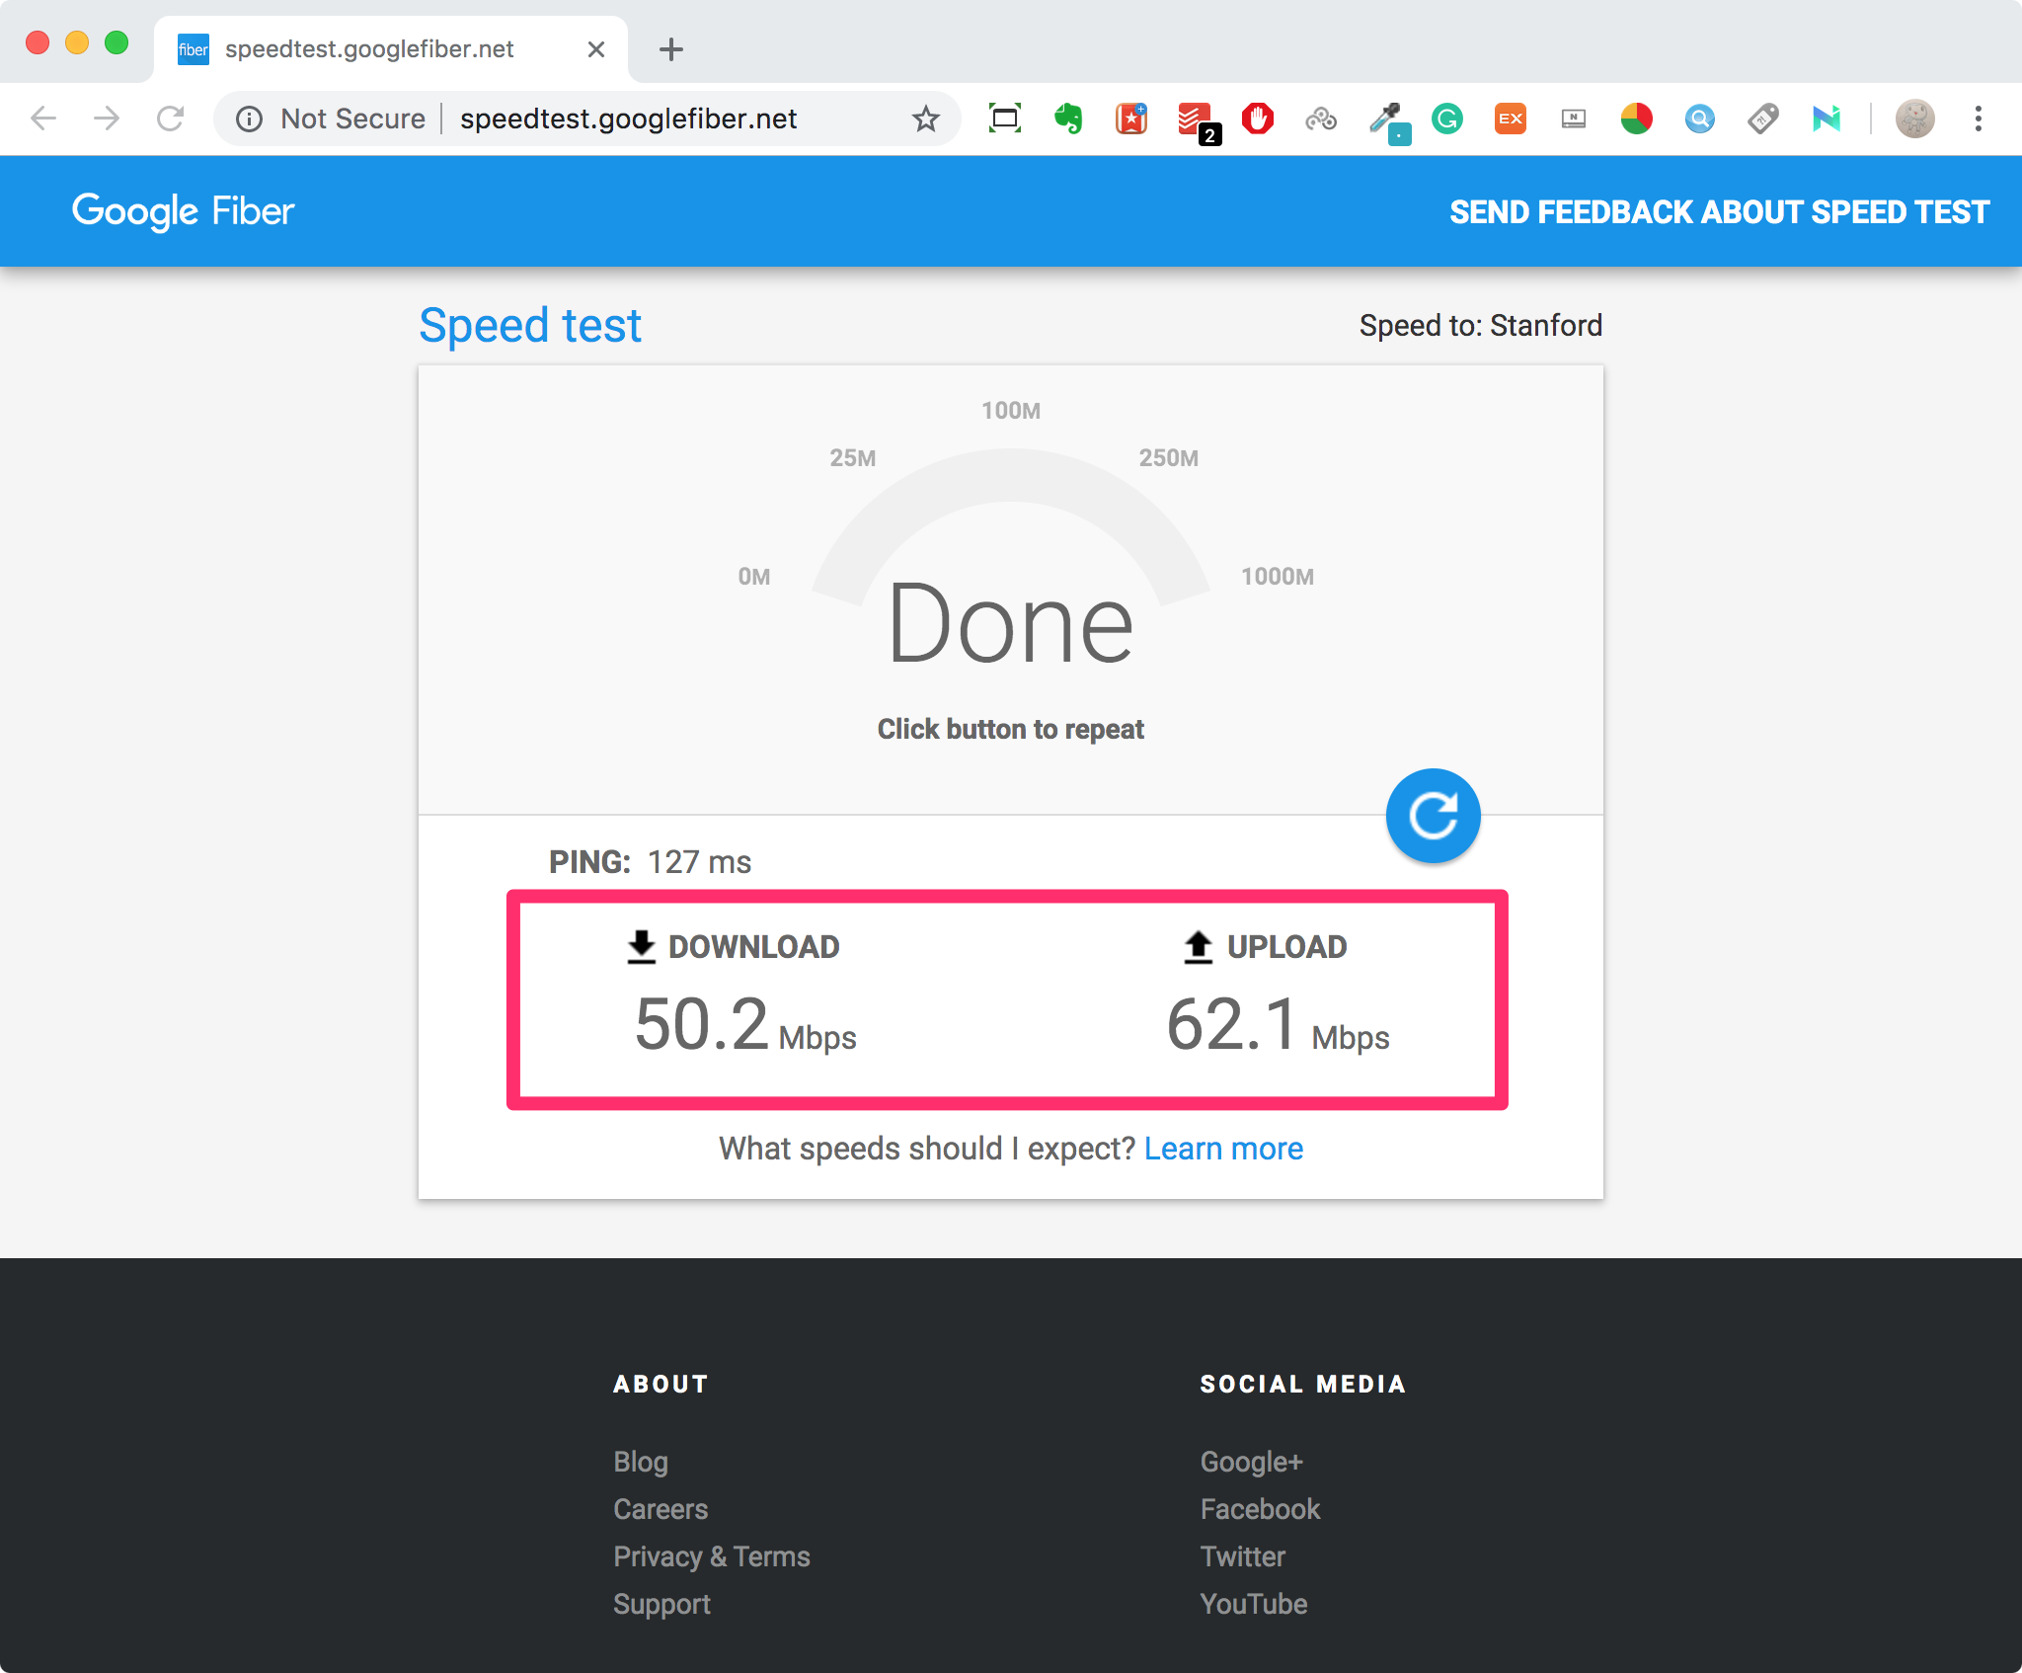Open the color picker eyedropper extension
The image size is (2022, 1673).
tap(1386, 120)
